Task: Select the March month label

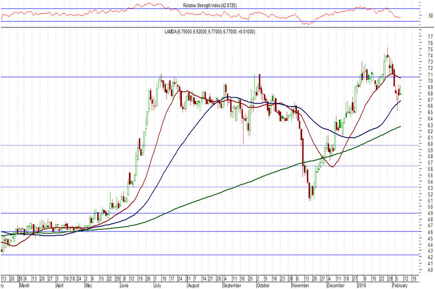Action: point(24,285)
